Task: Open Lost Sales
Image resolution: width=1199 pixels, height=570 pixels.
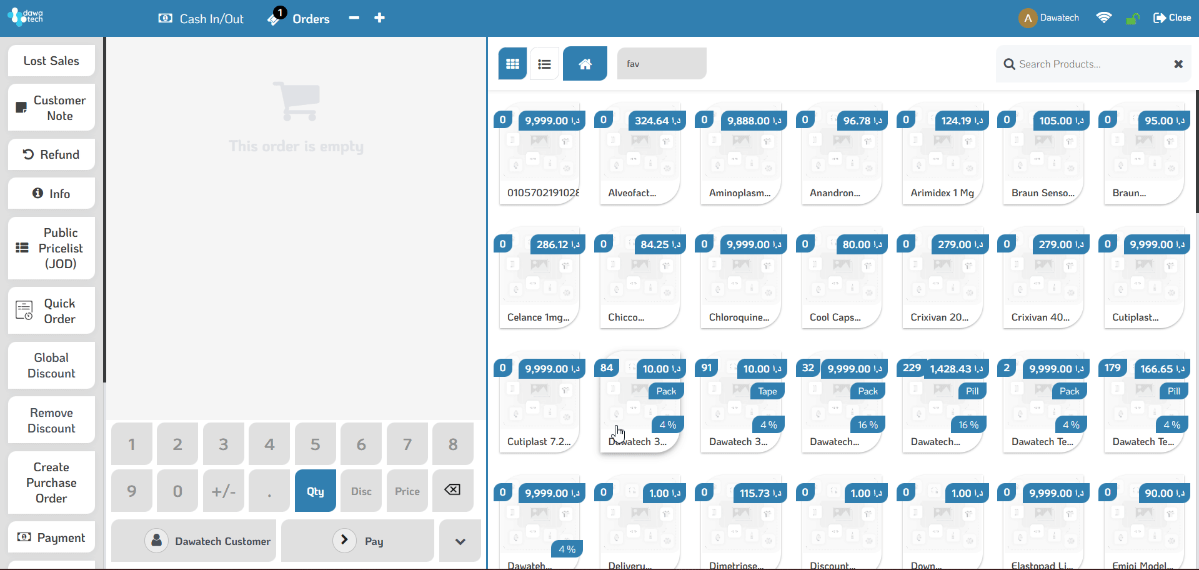Action: 51,61
